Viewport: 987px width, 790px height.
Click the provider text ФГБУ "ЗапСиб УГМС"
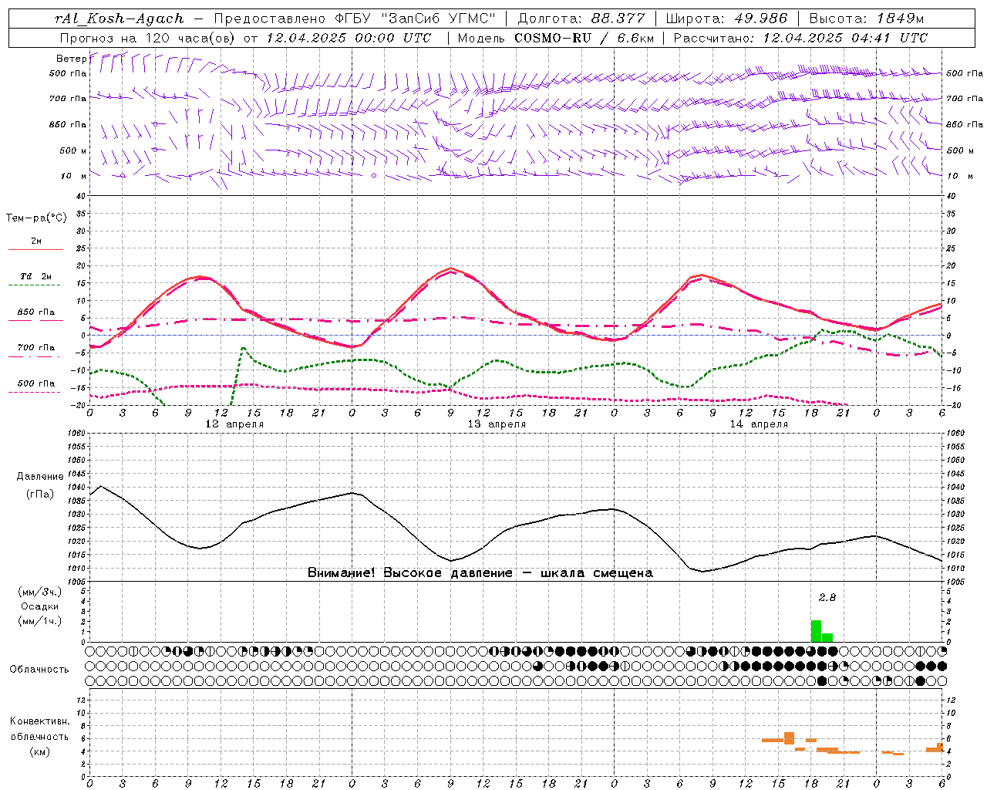(x=416, y=19)
